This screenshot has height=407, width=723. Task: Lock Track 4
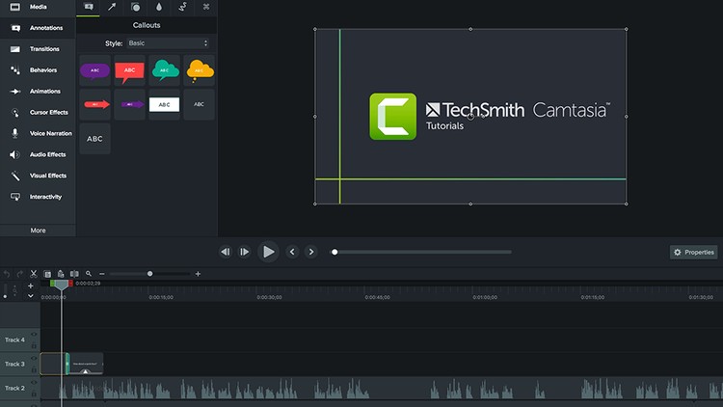pyautogui.click(x=34, y=345)
